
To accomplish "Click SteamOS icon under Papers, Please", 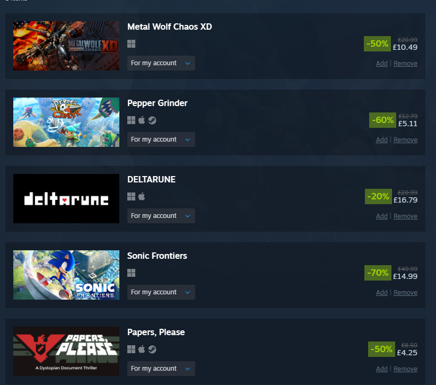I will (x=152, y=349).
